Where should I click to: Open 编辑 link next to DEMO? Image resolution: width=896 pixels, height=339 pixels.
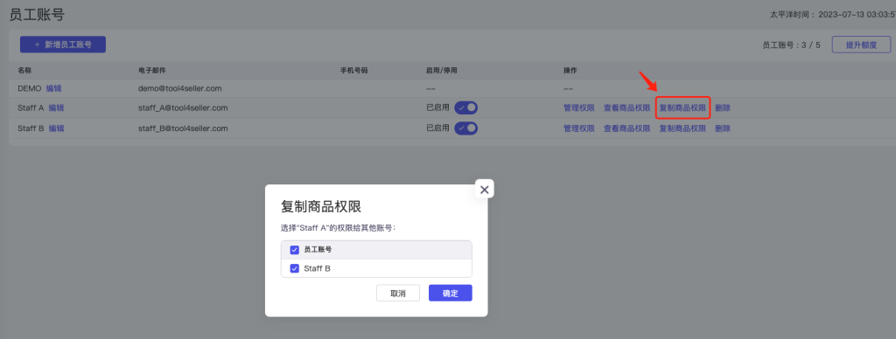53,88
